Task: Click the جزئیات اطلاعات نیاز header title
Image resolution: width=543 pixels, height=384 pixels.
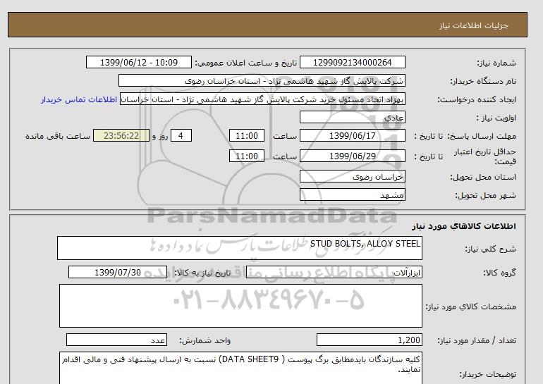Action: [x=473, y=25]
